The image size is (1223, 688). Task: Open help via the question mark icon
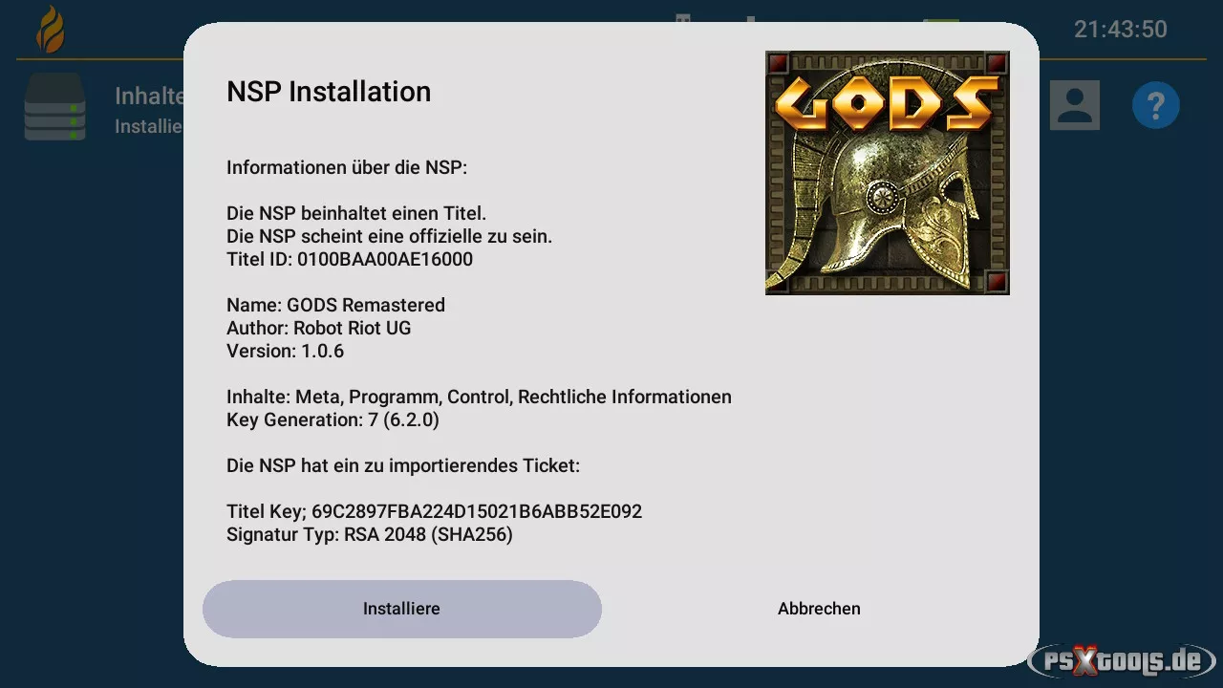click(1155, 105)
